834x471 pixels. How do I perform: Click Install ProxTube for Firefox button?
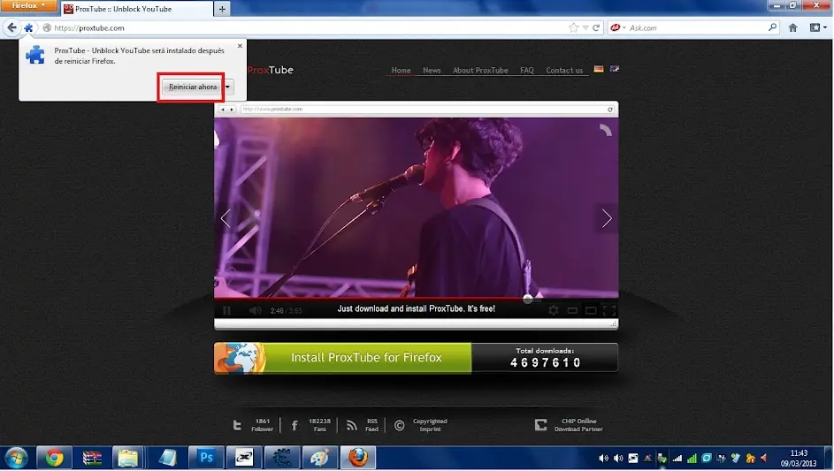point(342,358)
